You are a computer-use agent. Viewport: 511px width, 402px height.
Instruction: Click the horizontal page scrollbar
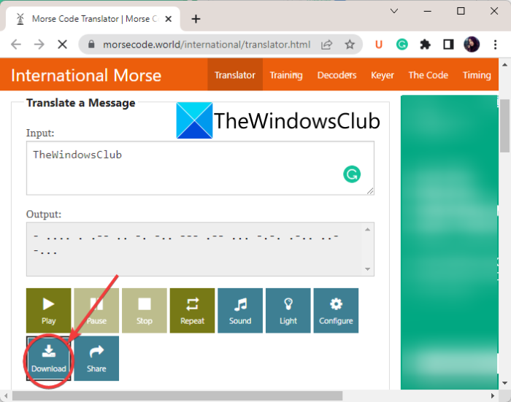(177, 396)
